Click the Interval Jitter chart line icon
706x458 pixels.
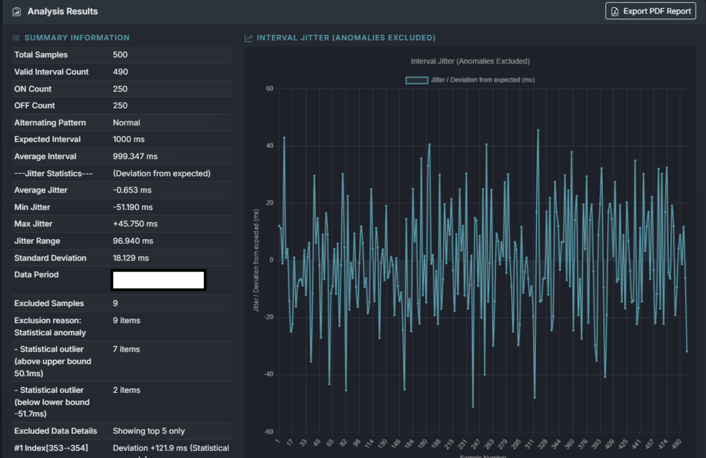pos(249,38)
